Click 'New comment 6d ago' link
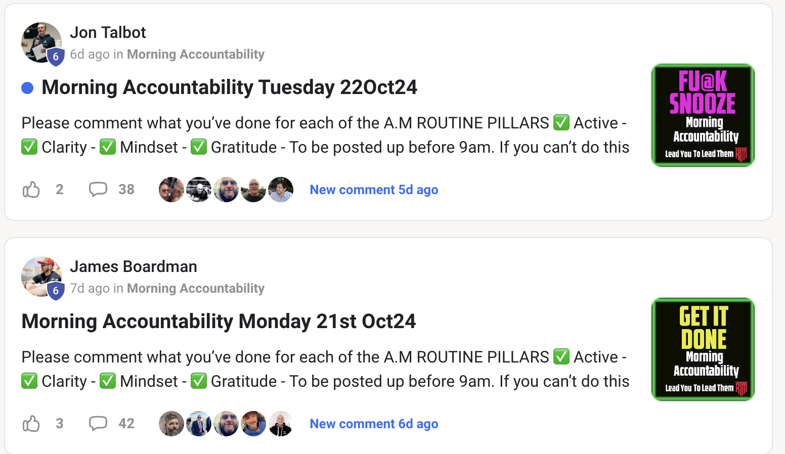This screenshot has width=785, height=454. pos(374,424)
